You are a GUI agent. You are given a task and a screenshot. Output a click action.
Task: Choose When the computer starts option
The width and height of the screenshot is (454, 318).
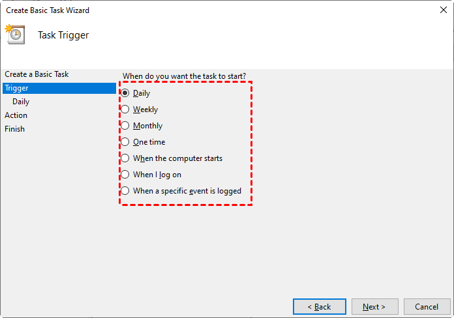[x=126, y=158]
